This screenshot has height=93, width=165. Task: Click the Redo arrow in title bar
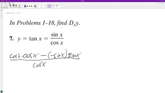8,1
